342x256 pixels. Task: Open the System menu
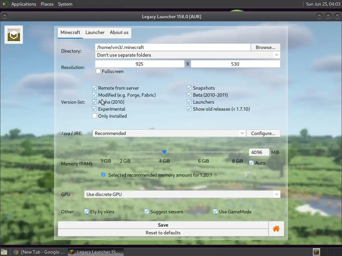click(x=65, y=4)
